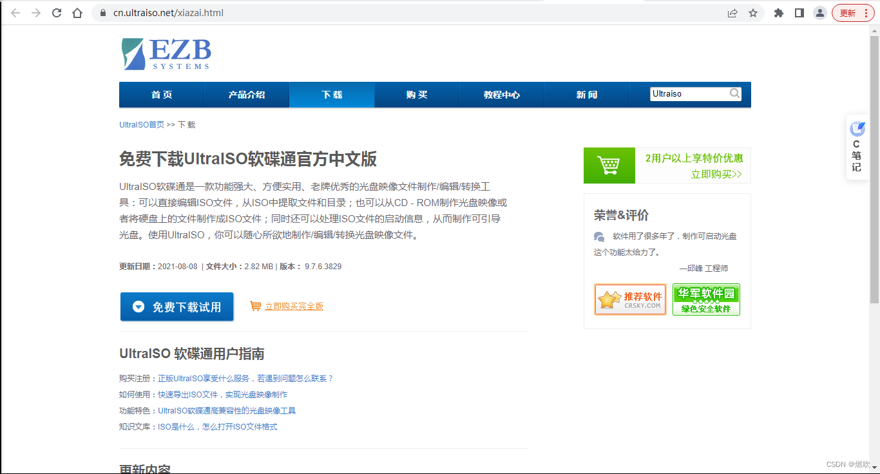Viewport: 880px width, 474px height.
Task: Click the cart icon beside 立即购买完全版
Action: 256,307
